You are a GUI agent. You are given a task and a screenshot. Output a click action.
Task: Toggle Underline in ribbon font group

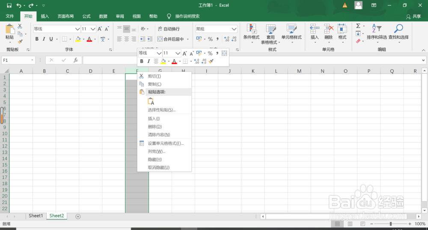pos(51,39)
